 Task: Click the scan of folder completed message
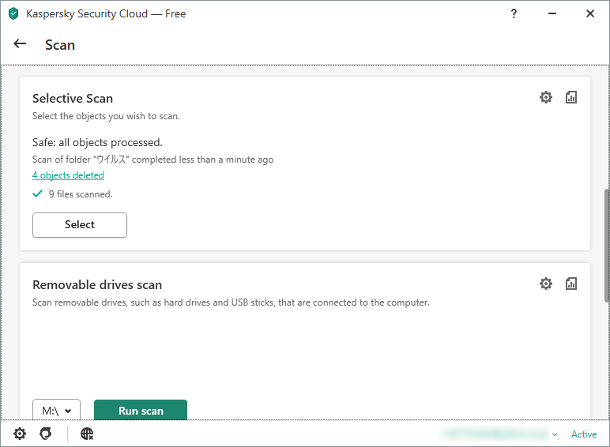click(152, 160)
